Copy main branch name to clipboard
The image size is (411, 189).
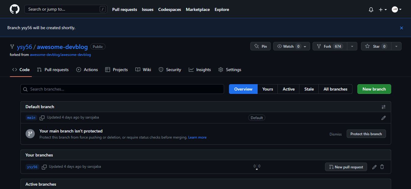coord(42,118)
